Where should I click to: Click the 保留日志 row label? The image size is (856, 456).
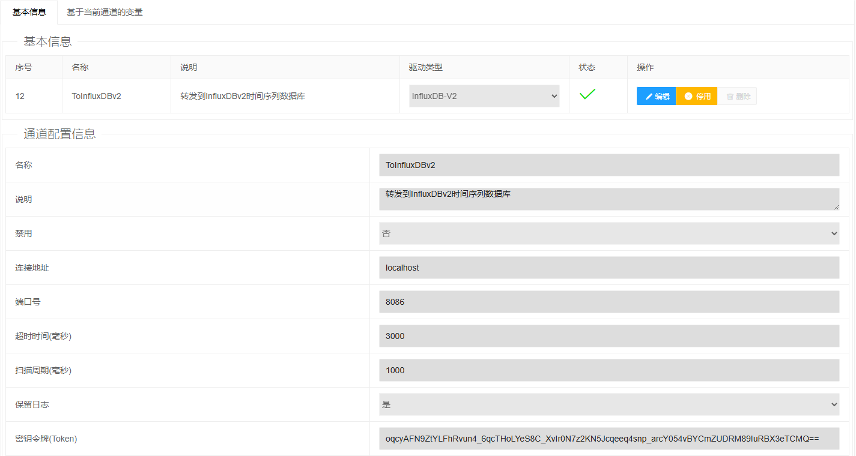click(32, 404)
